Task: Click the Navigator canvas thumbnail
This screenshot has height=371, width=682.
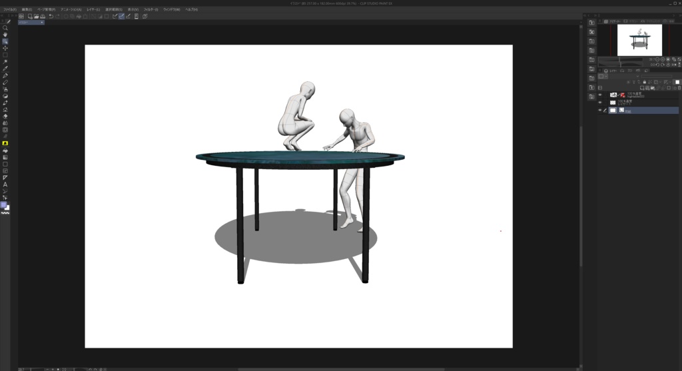Action: pyautogui.click(x=640, y=40)
